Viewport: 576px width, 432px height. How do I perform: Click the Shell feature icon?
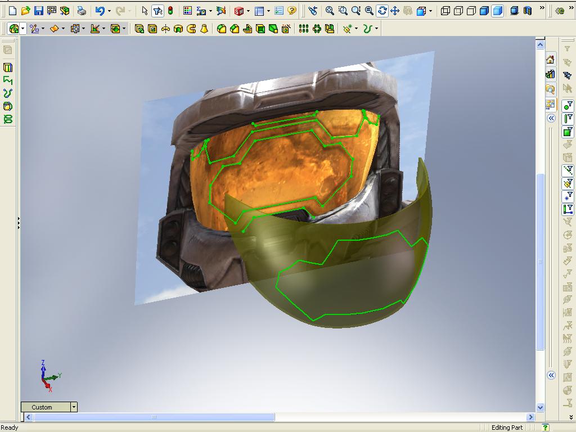[260, 28]
